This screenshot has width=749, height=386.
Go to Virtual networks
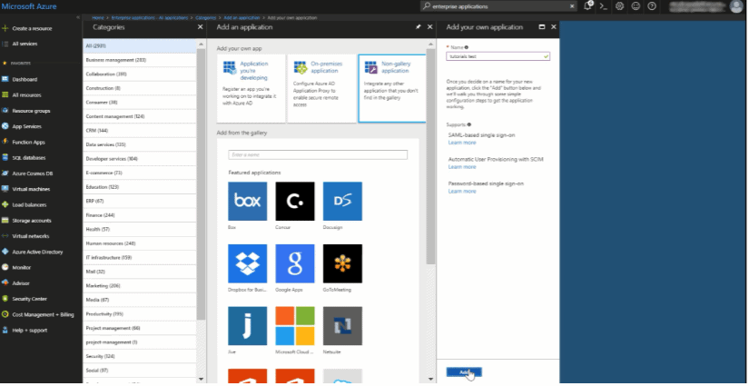(30, 236)
